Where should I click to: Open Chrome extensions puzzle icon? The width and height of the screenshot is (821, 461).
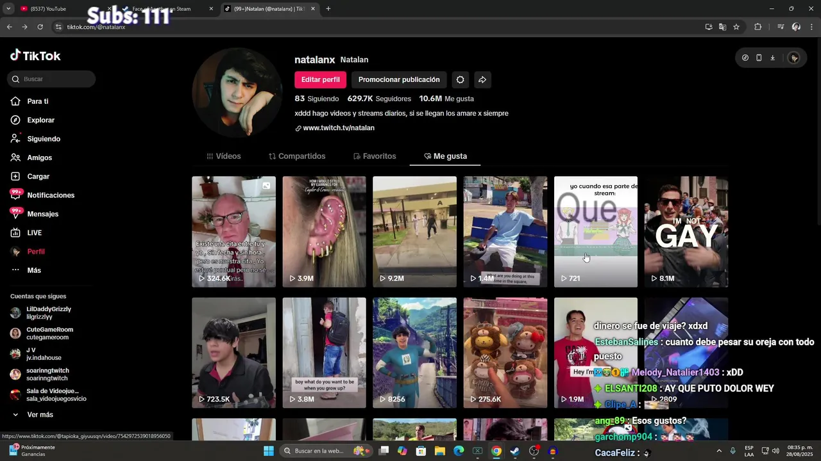pyautogui.click(x=758, y=27)
